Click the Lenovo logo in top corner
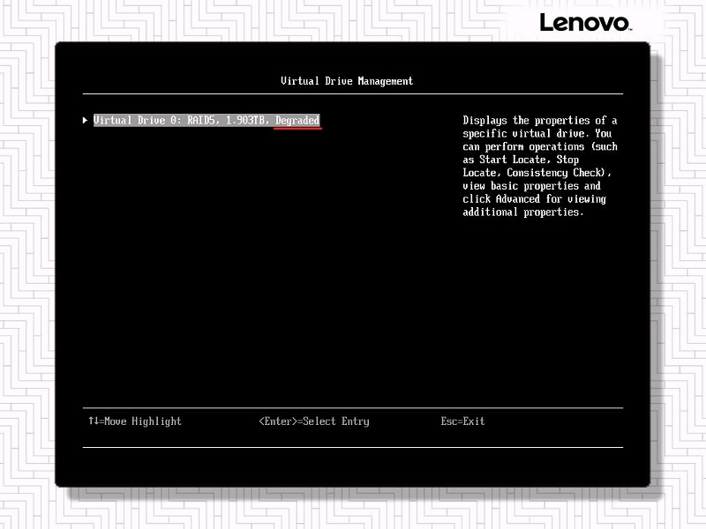 [584, 23]
